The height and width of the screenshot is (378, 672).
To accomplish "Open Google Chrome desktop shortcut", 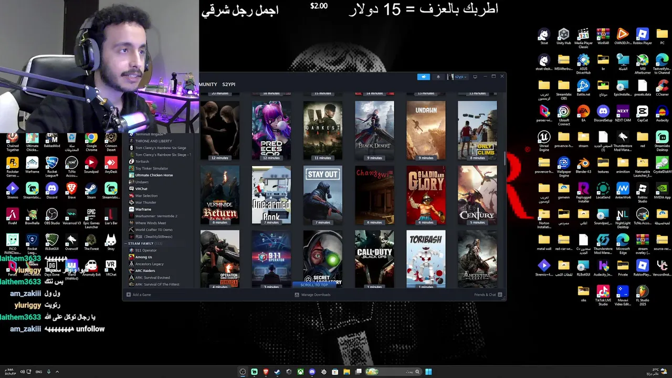I will coord(91,142).
